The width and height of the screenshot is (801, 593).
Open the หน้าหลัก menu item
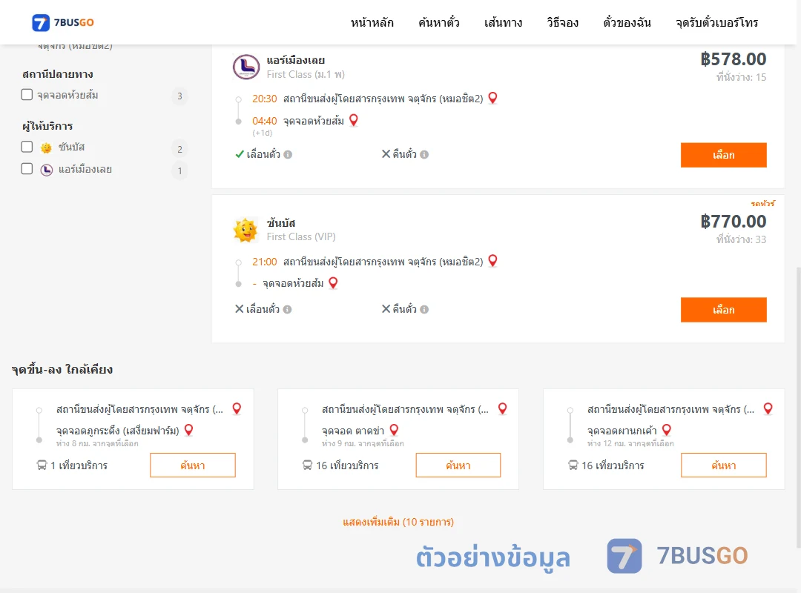[372, 22]
